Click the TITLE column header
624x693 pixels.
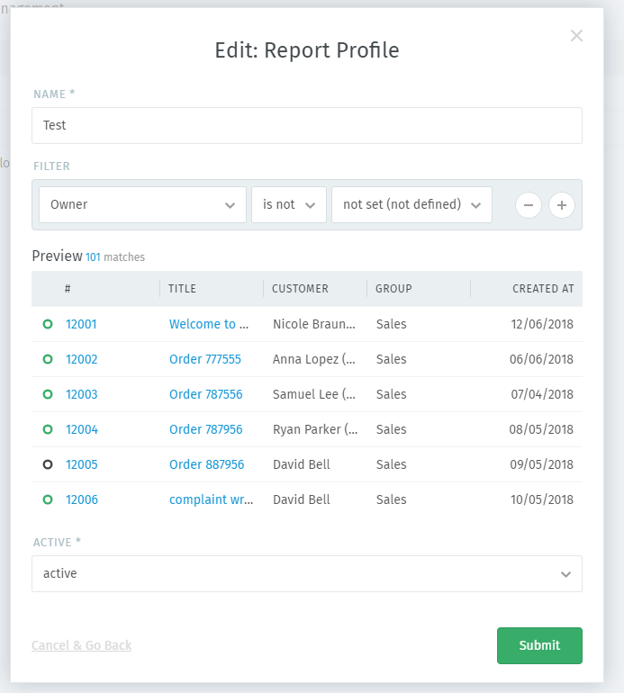click(182, 289)
